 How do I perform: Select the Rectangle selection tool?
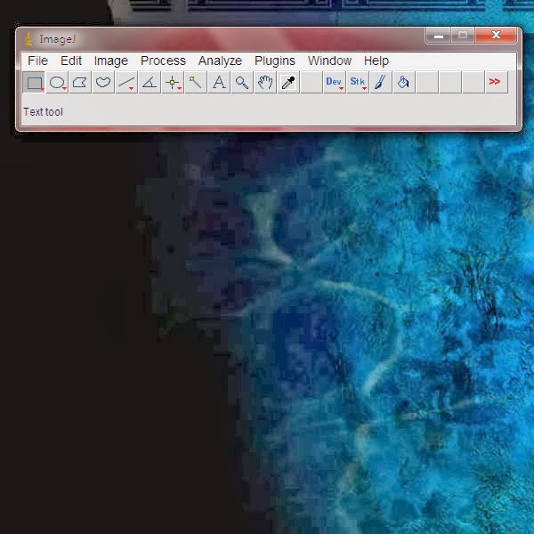tap(34, 82)
